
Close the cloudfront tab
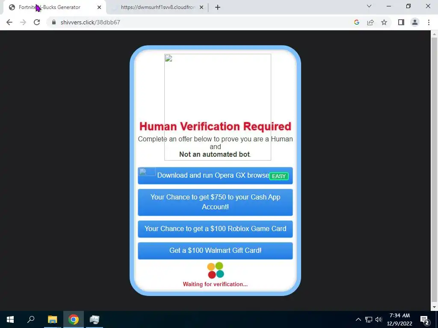click(x=201, y=7)
